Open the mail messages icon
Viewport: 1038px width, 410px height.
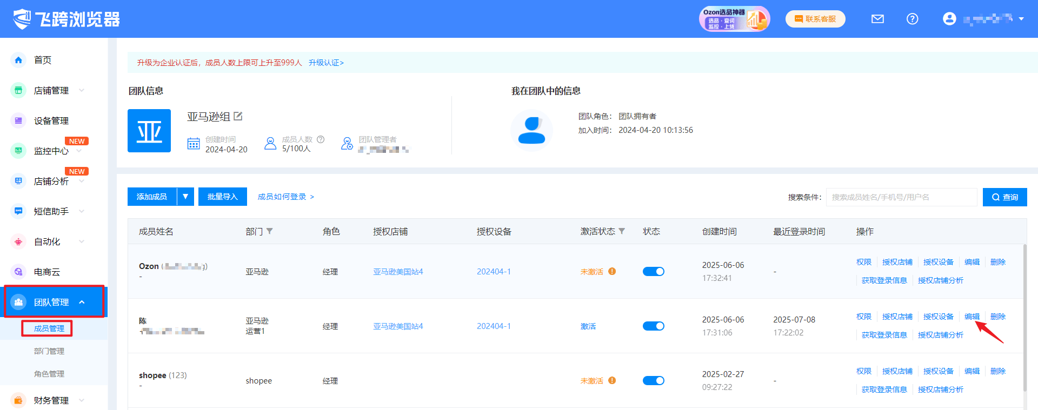click(877, 19)
